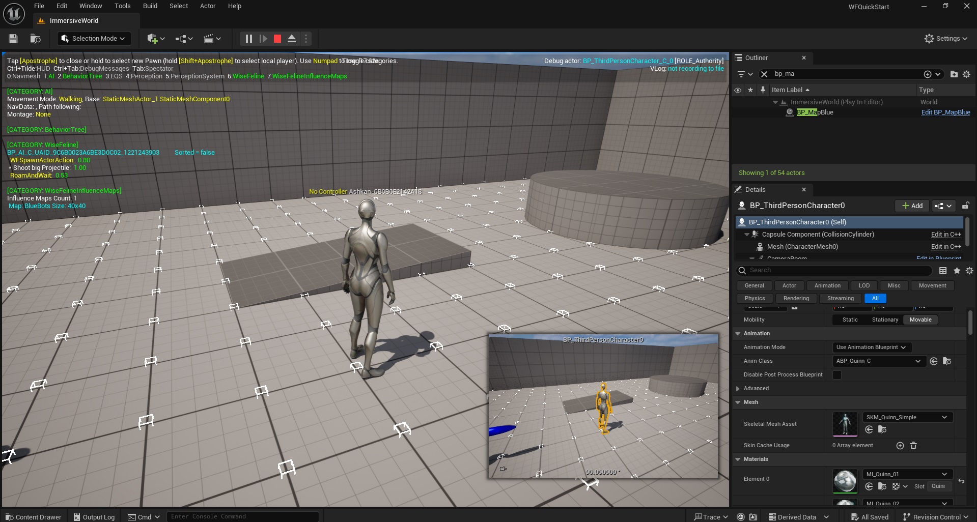
Task: Open the add content quick menu
Action: click(x=156, y=39)
